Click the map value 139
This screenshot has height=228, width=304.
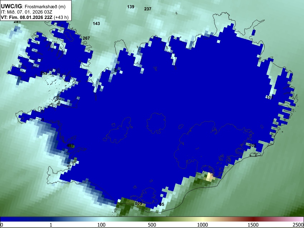131,7
